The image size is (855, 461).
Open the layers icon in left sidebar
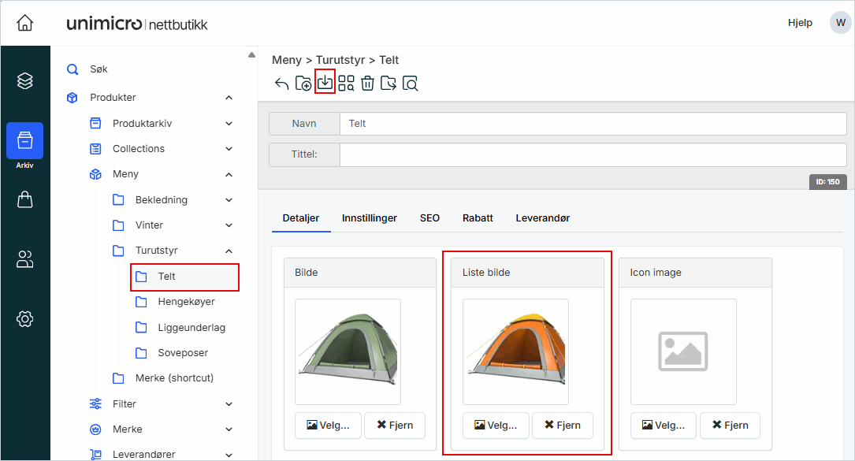[x=25, y=81]
